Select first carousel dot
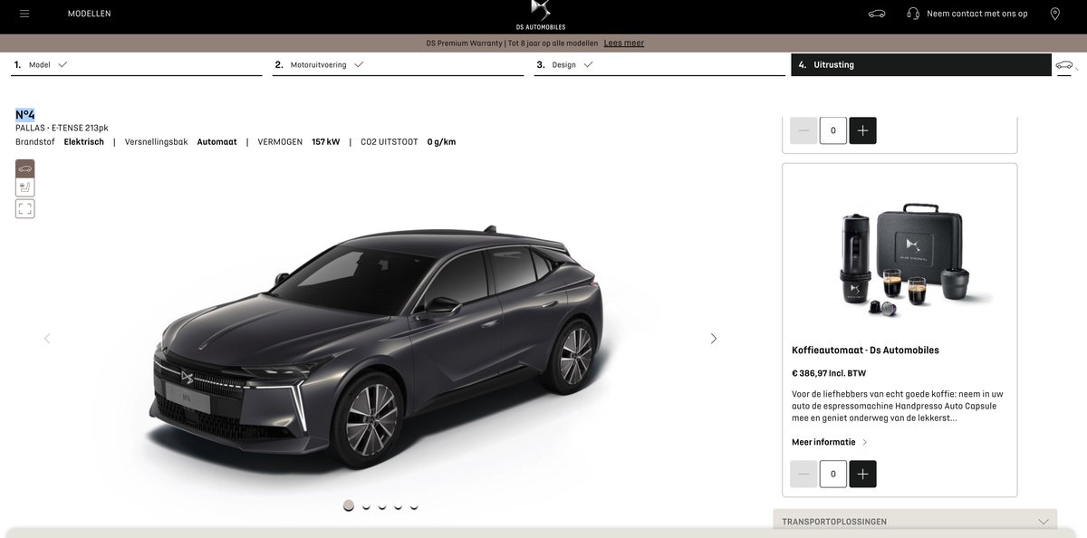Viewport: 1087px width, 538px height. point(349,505)
